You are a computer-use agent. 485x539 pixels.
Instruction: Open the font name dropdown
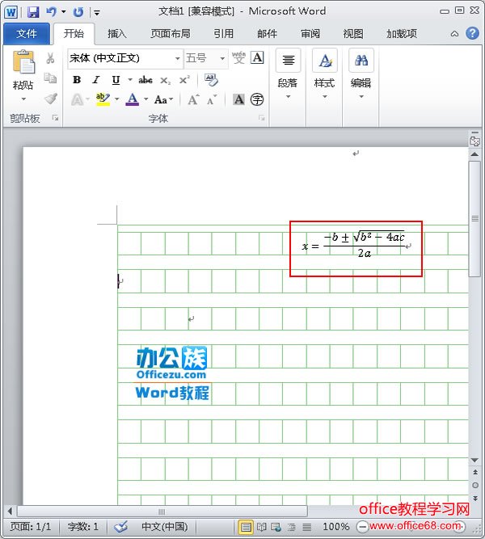coord(178,58)
